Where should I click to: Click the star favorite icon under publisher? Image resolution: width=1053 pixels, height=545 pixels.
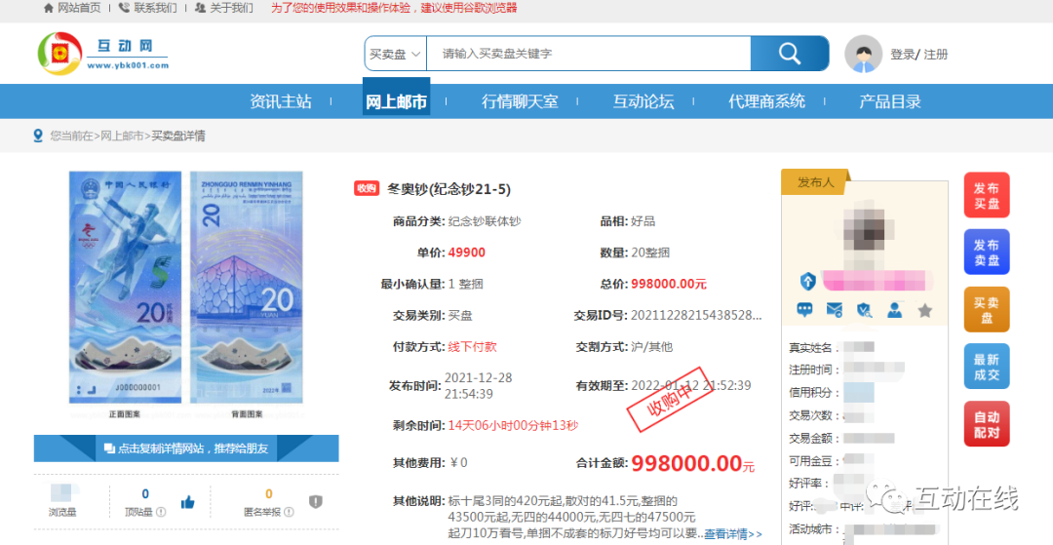pos(924,310)
